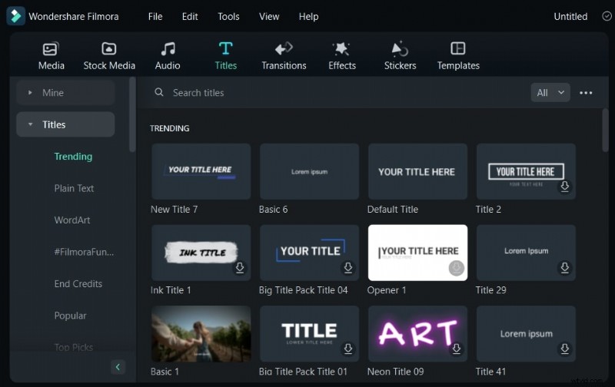615x387 pixels.
Task: Open the Tools menu
Action: click(x=228, y=16)
